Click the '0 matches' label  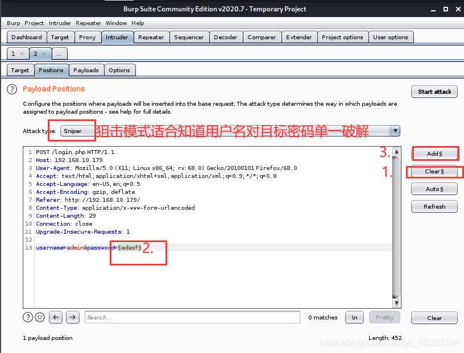tap(323, 318)
